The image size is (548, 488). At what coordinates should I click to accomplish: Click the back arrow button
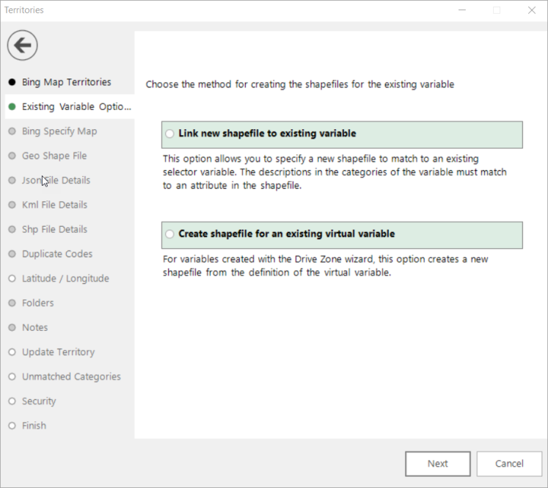coord(23,45)
